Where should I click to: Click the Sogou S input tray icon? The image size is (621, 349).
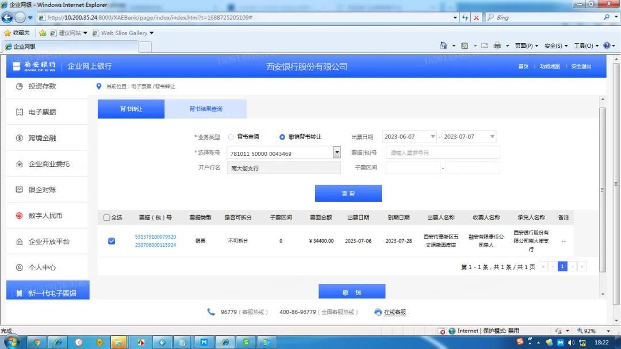[x=520, y=342]
